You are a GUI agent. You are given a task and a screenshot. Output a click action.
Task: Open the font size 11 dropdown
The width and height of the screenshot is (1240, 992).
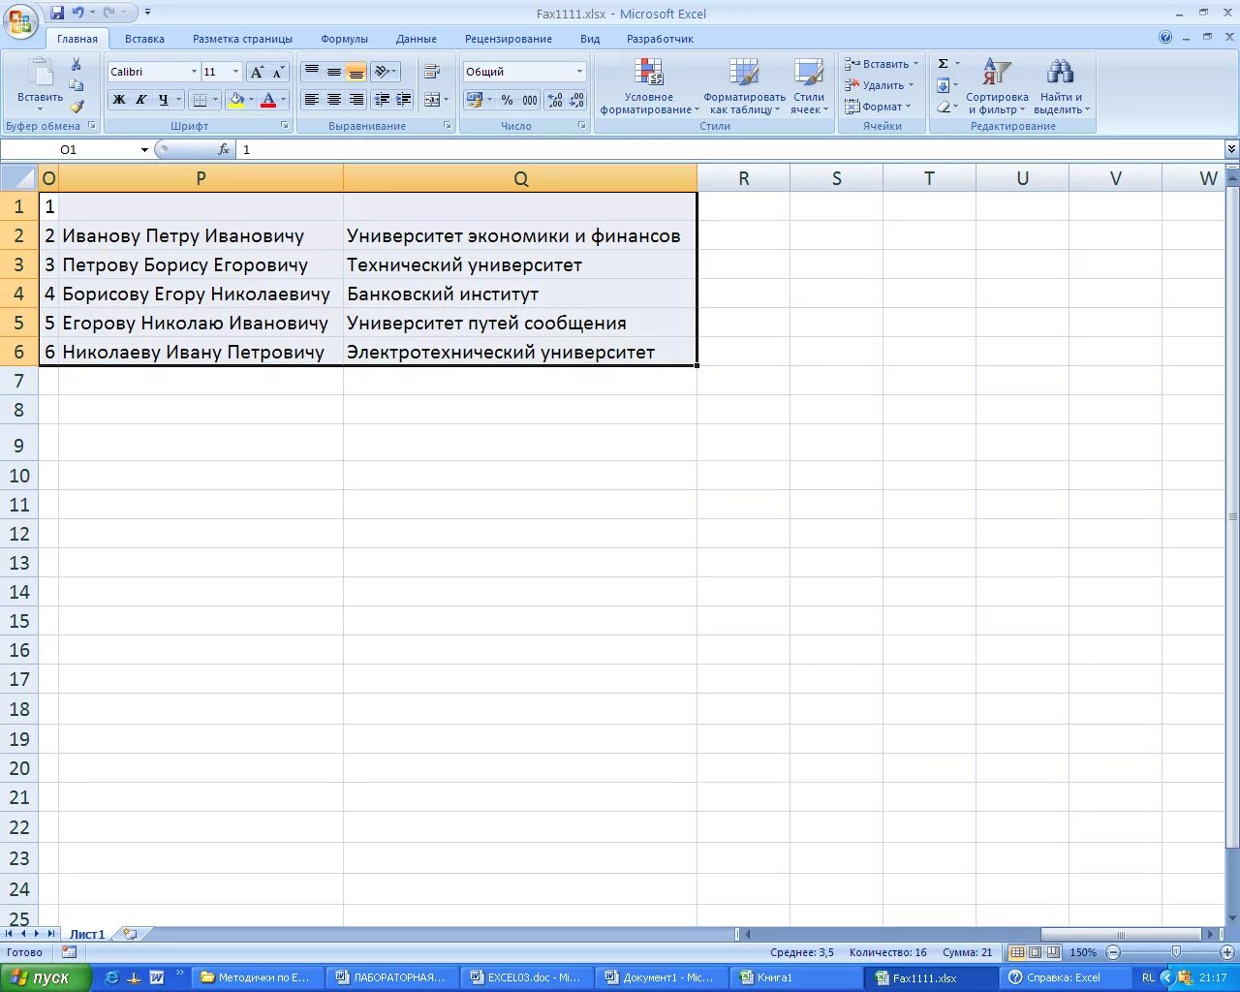(235, 72)
